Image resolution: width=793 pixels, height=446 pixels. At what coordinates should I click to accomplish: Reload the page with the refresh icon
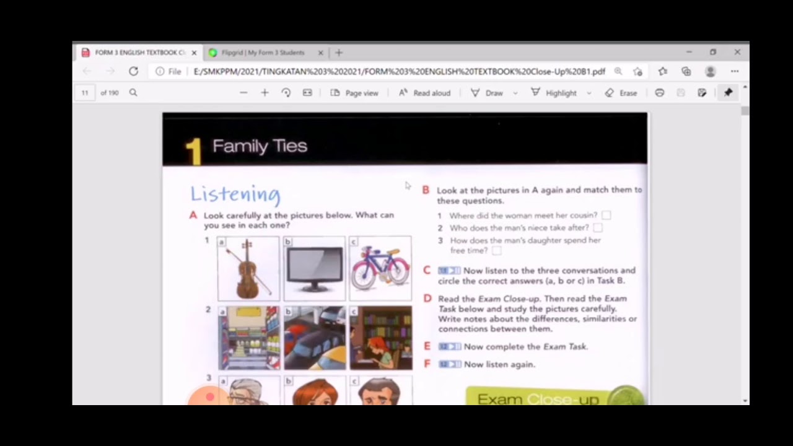coord(133,71)
